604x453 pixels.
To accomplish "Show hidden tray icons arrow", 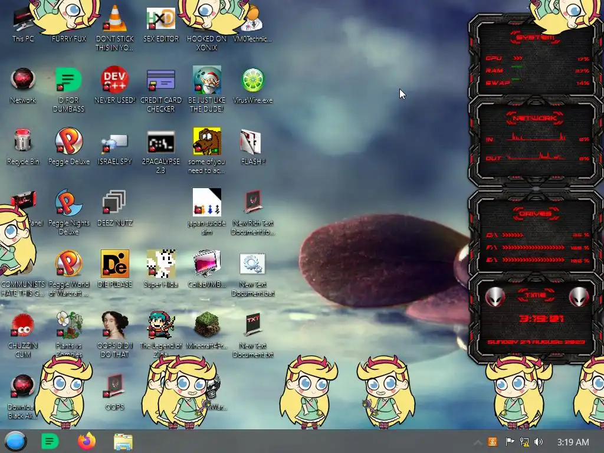I will point(477,442).
